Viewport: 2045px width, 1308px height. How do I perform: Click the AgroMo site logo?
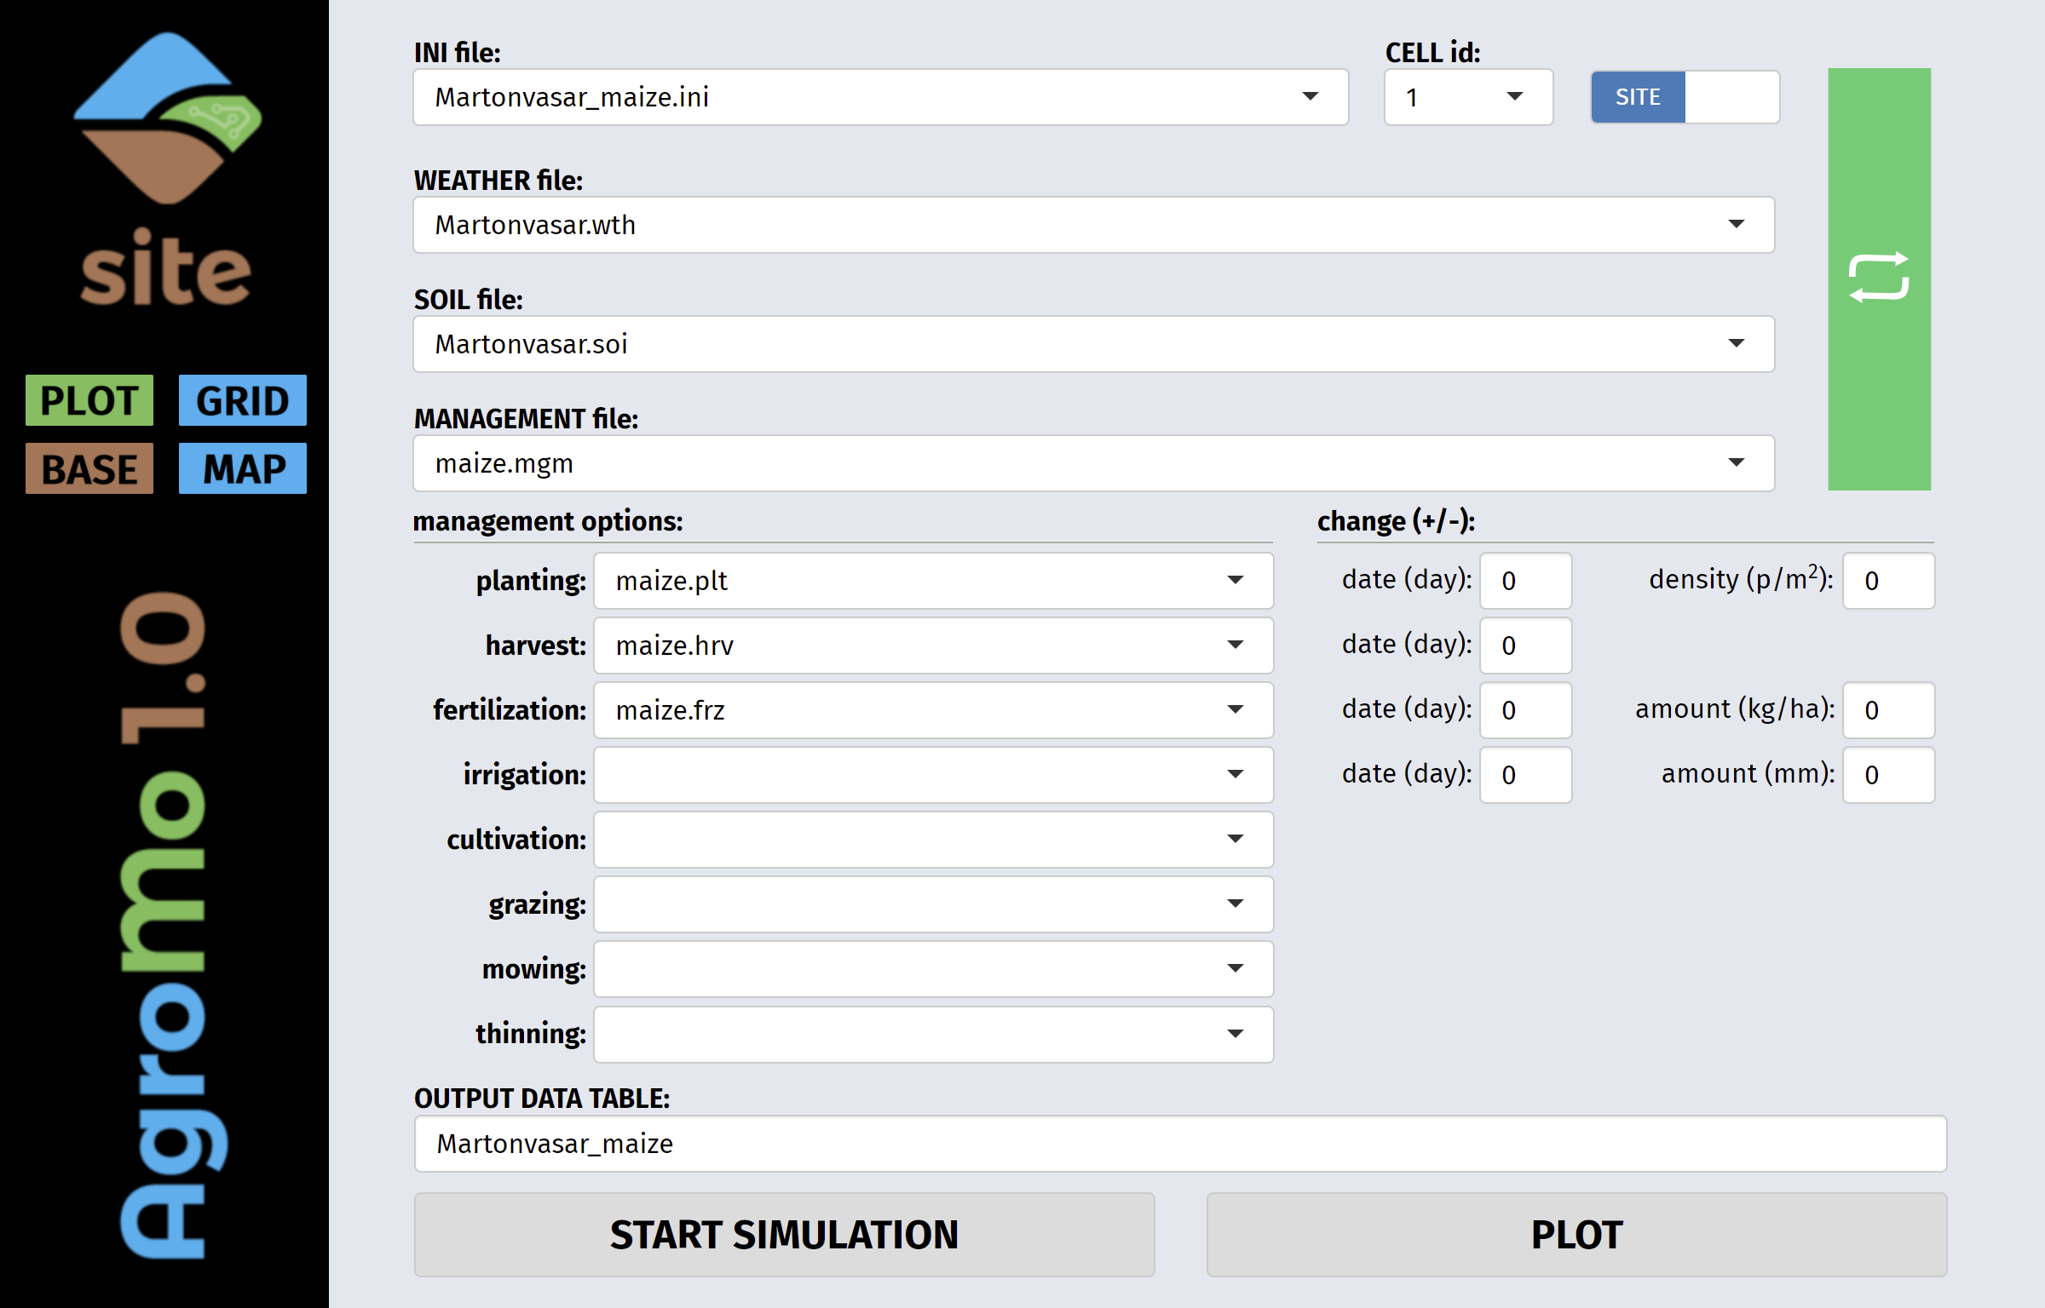(166, 170)
